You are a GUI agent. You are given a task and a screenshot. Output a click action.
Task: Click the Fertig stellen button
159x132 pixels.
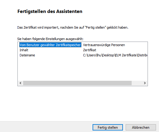(x=108, y=127)
